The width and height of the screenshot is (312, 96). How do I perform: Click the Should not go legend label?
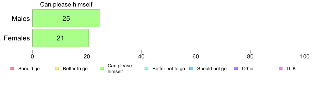point(212,69)
